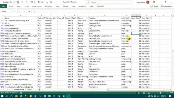Click the Name Box showing I1635
Screen dimensions: 174x98
point(6,11)
